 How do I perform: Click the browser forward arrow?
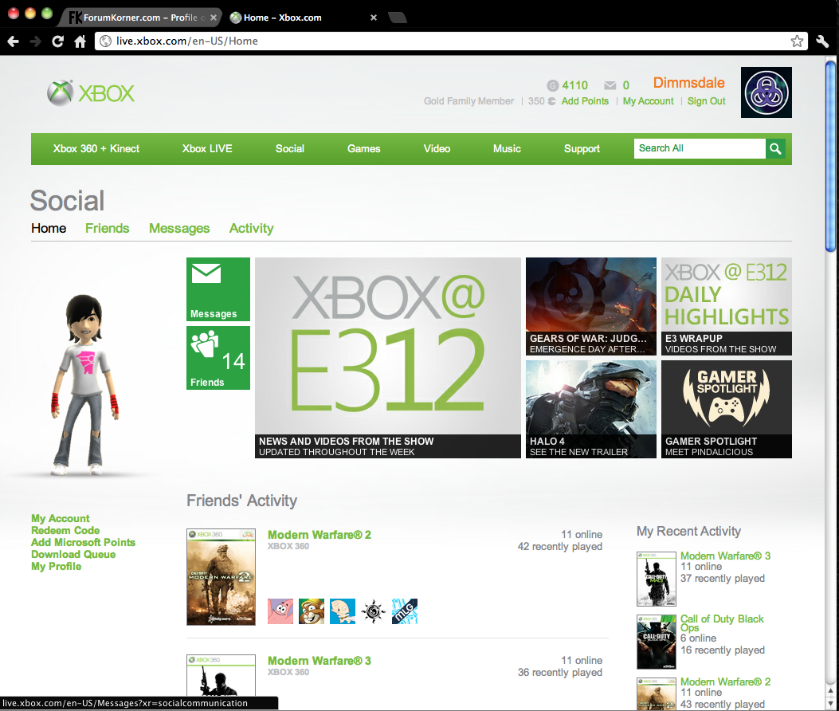(35, 41)
